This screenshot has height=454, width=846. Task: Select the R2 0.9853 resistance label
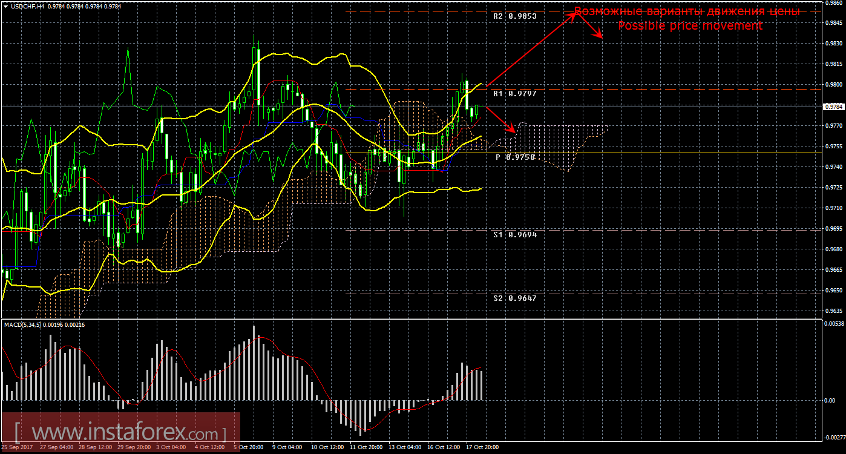(x=515, y=16)
